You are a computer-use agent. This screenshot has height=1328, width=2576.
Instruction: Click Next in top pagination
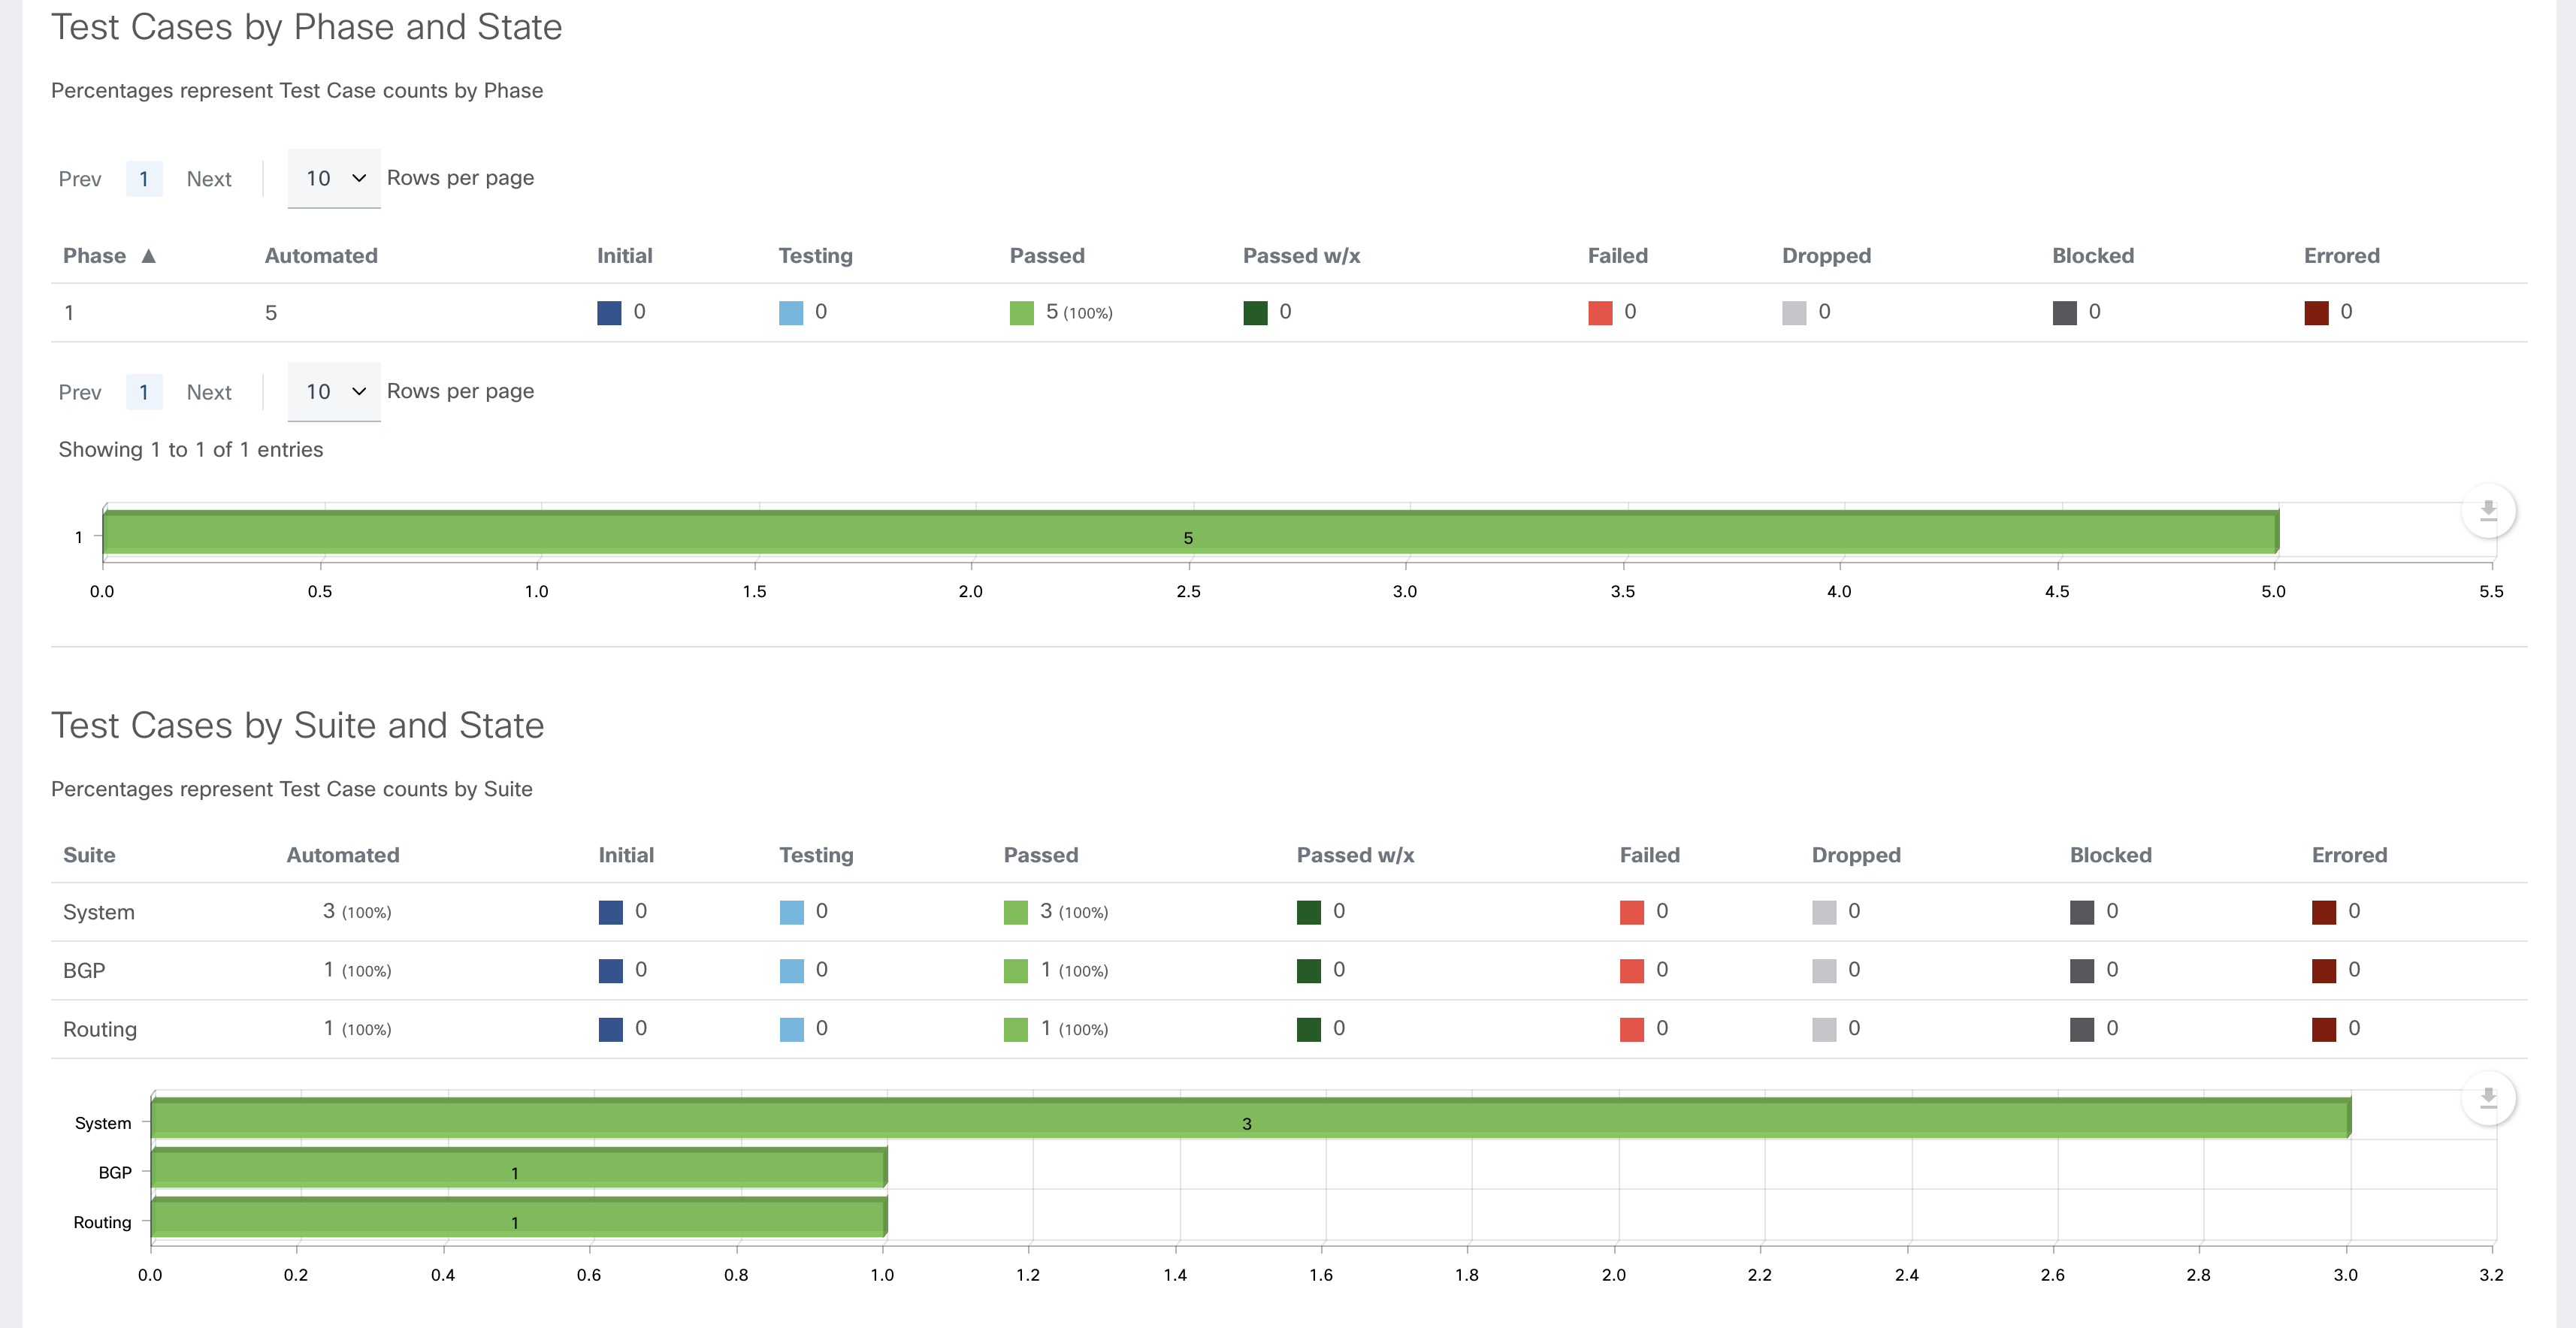[x=208, y=179]
